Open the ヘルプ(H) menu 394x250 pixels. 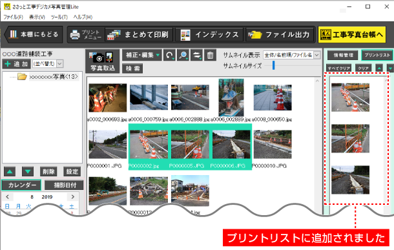[83, 17]
